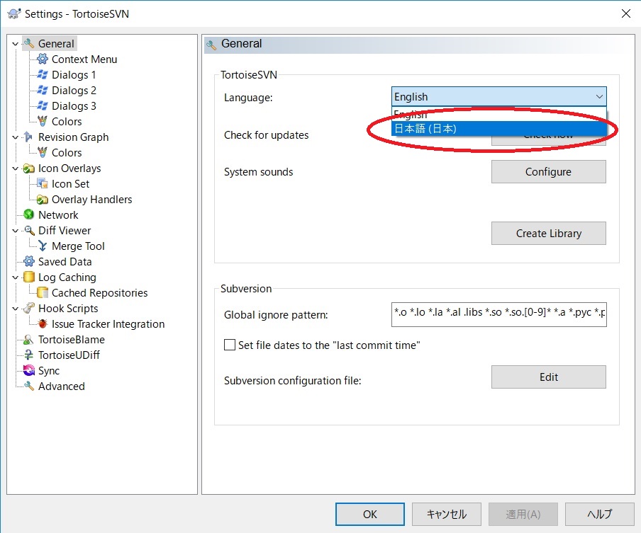Click the Merge Tool icon

43,246
